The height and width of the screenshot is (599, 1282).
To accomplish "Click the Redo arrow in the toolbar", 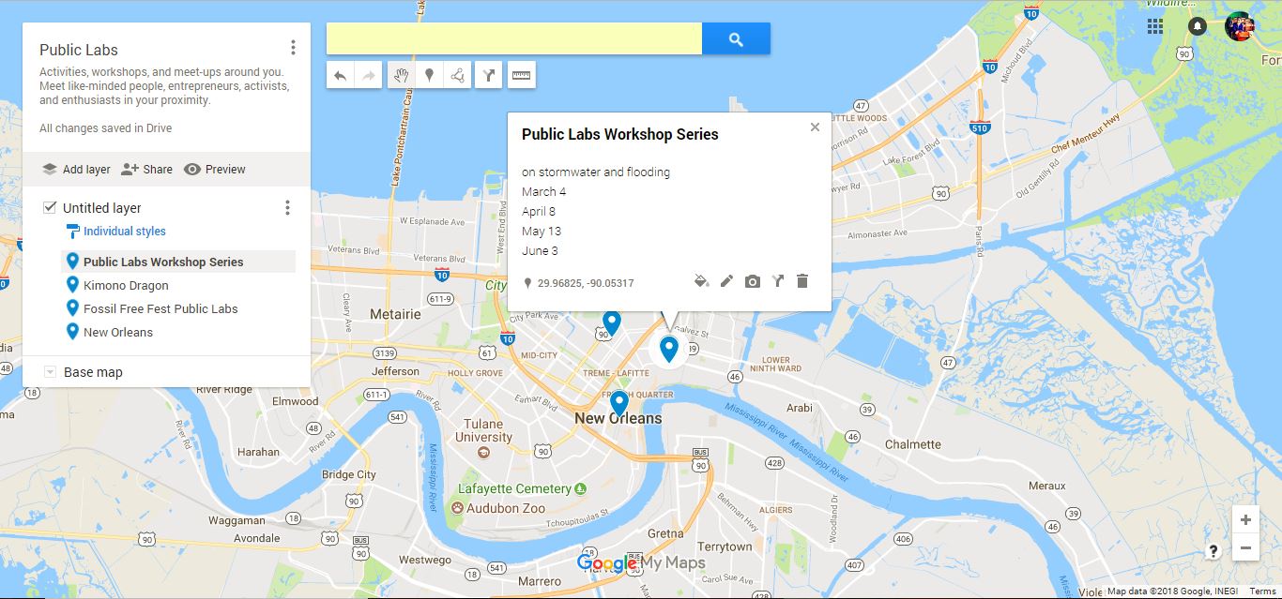I will coord(368,76).
